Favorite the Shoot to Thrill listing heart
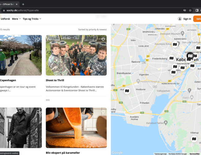 click(x=103, y=39)
